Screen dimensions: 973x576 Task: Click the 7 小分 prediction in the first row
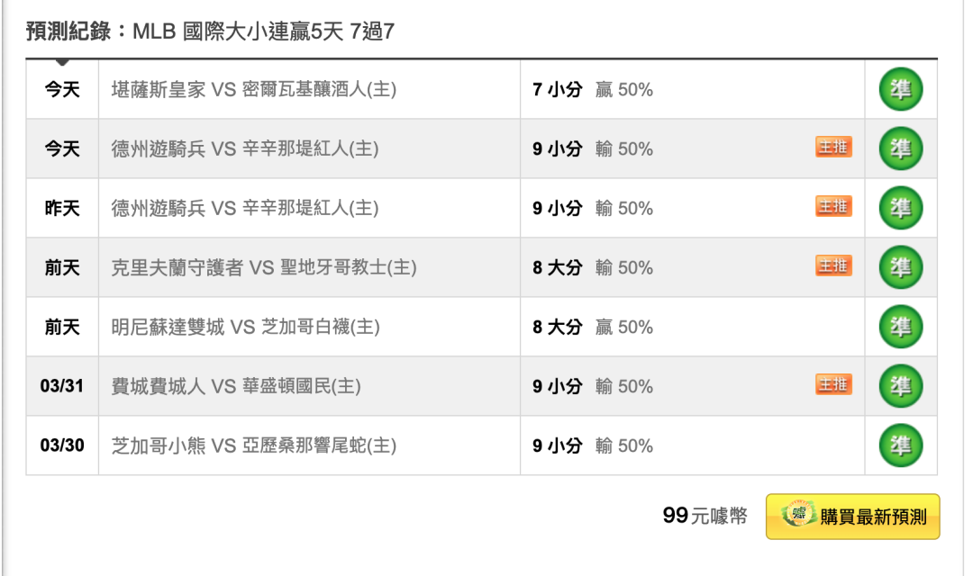[x=558, y=89]
